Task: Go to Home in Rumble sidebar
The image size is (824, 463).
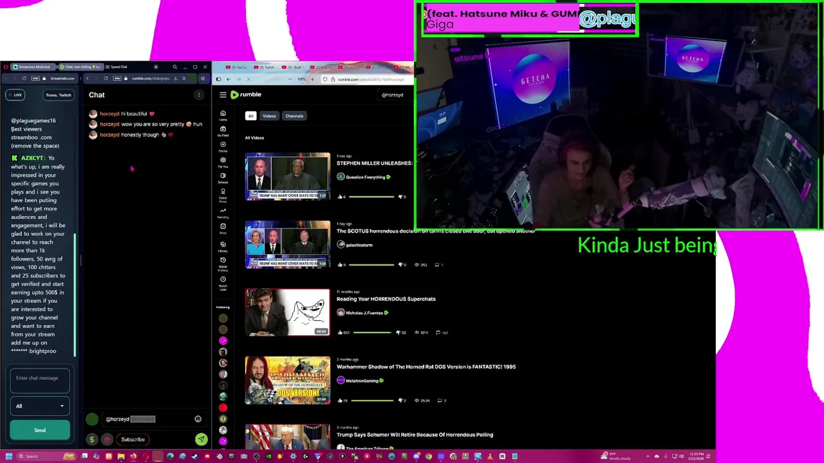Action: tap(223, 116)
